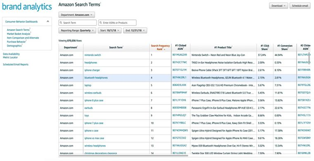Open the Data Availability link
Screen dimensions: 314x161
pos(11,54)
